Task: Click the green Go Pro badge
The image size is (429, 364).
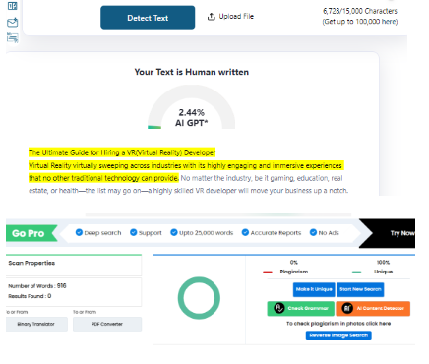Action: 31,233
